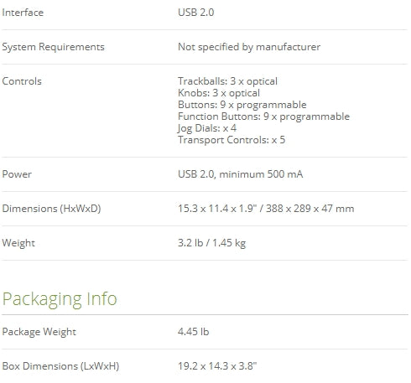Select the 4.45 lb package weight
This screenshot has height=383, width=411.
point(194,332)
